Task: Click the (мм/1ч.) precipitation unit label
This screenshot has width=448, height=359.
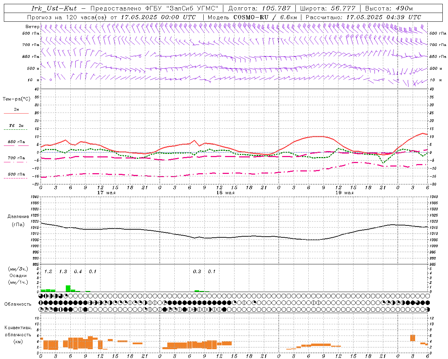Action: pyautogui.click(x=18, y=282)
